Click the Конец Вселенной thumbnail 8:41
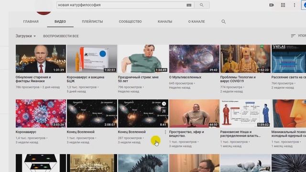Viewport: 306px width, 172px height. (x=143, y=114)
